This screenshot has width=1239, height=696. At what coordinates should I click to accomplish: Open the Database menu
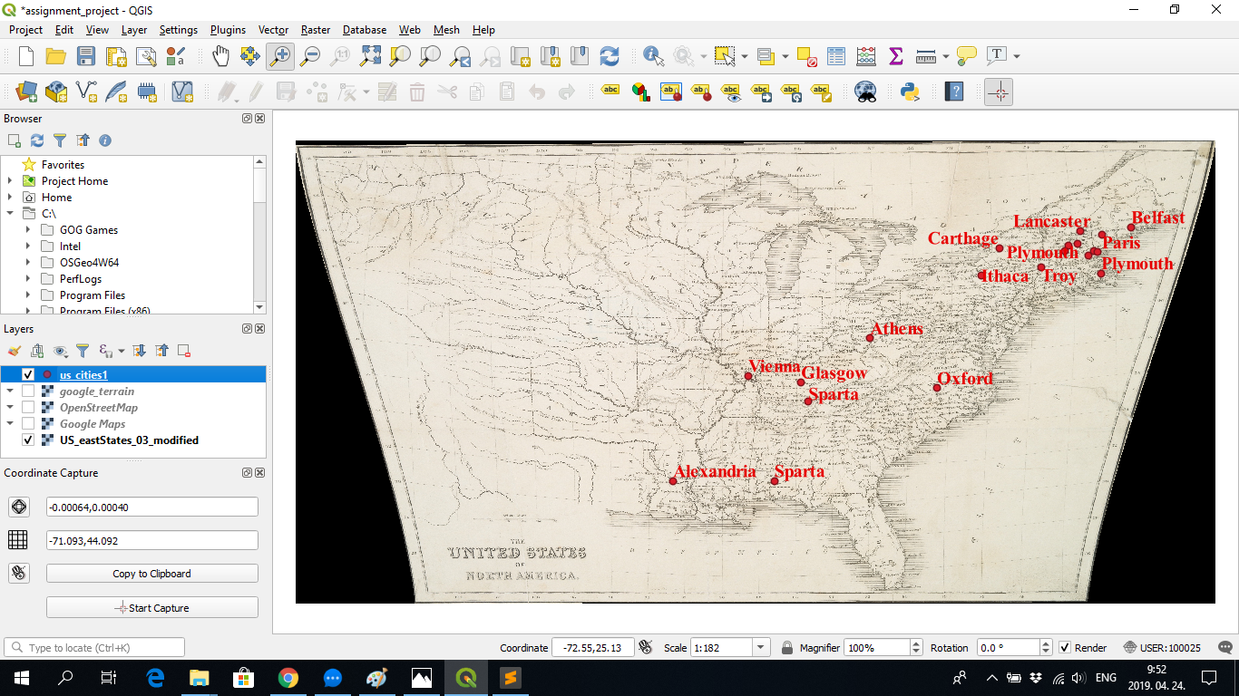click(x=365, y=30)
